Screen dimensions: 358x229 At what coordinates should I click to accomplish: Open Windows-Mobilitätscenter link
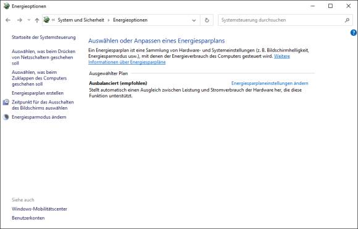pos(40,209)
